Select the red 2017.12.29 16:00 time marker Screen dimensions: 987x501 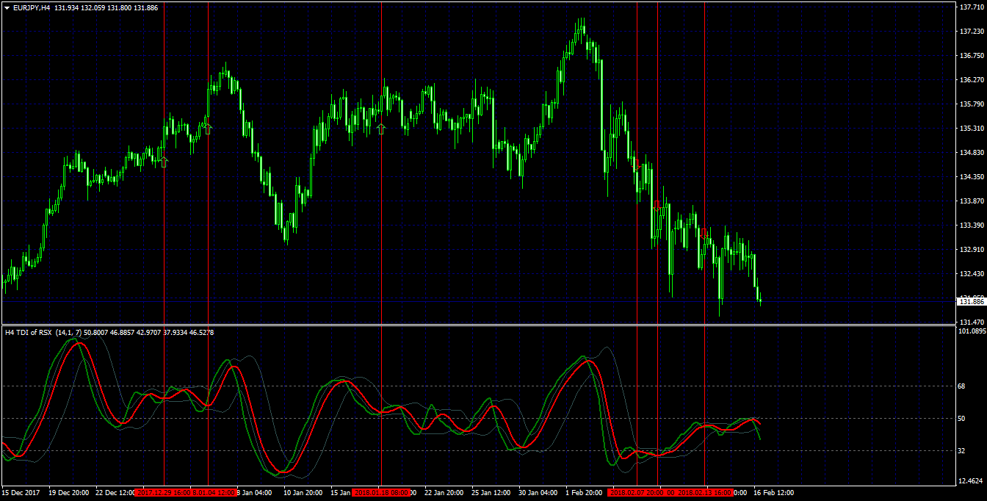(163, 493)
